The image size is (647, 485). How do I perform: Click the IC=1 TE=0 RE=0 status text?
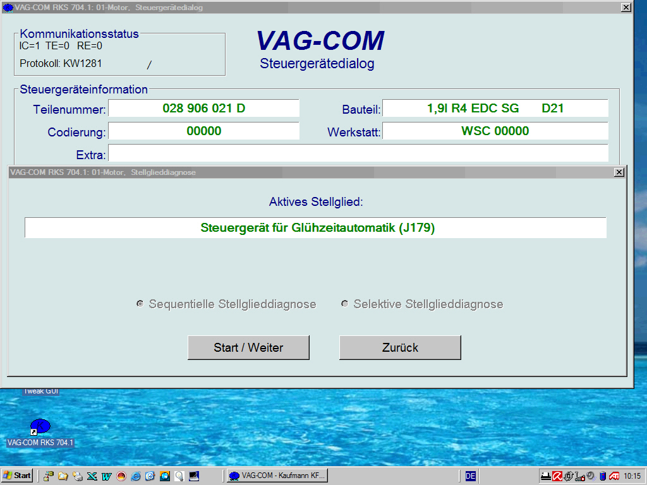tap(61, 45)
